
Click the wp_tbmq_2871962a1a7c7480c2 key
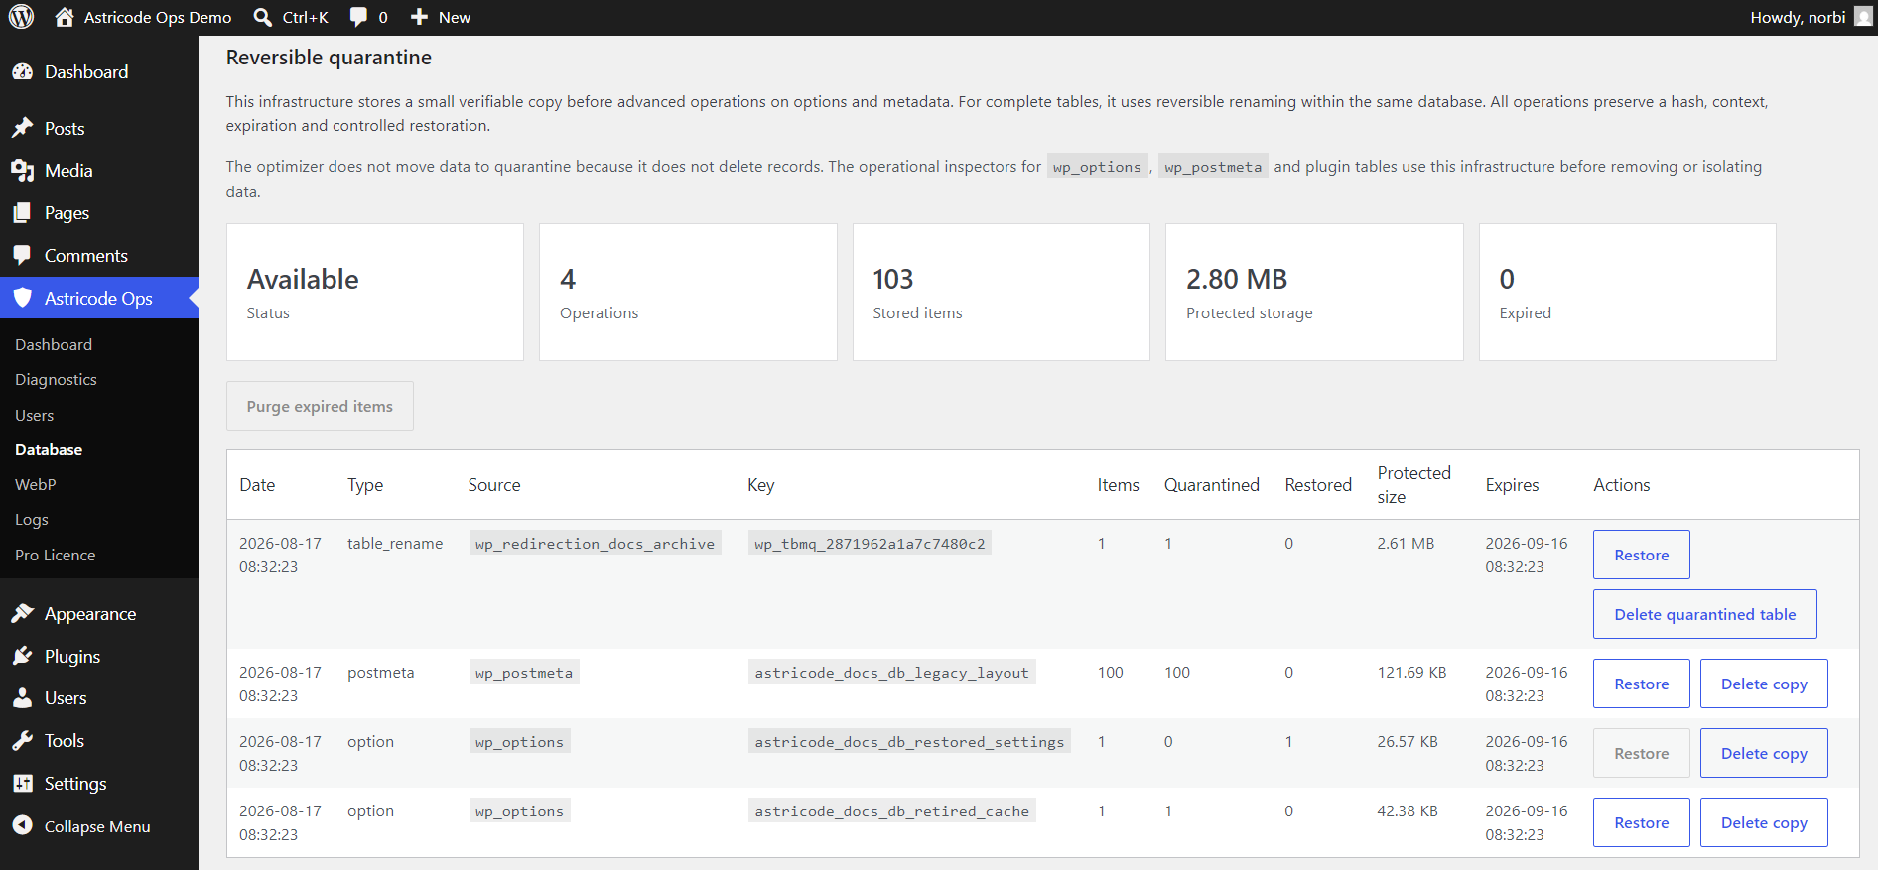(x=870, y=543)
